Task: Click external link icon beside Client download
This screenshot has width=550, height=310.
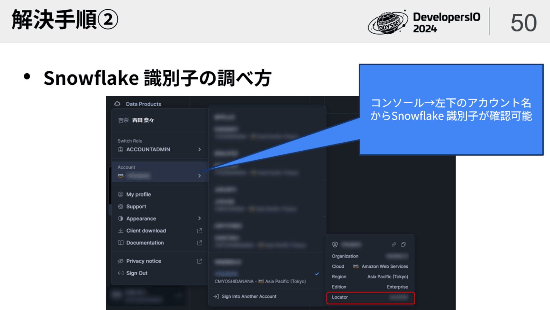Action: click(200, 231)
